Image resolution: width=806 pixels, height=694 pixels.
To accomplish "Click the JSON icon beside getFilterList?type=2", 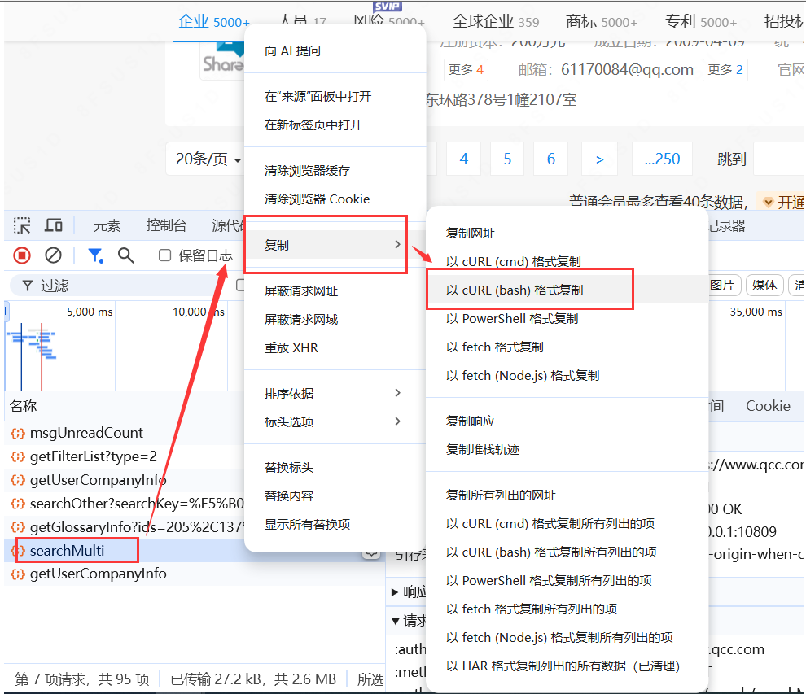I will (18, 456).
